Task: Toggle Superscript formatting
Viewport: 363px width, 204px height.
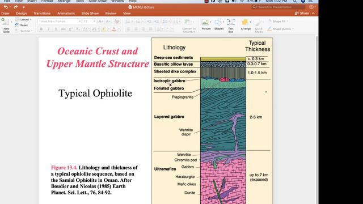Action: 70,29
